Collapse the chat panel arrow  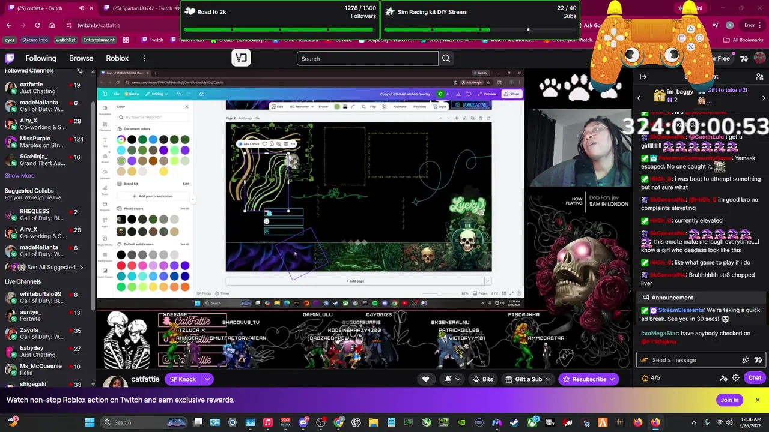tap(643, 77)
